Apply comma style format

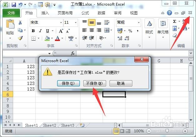coord(138,31)
